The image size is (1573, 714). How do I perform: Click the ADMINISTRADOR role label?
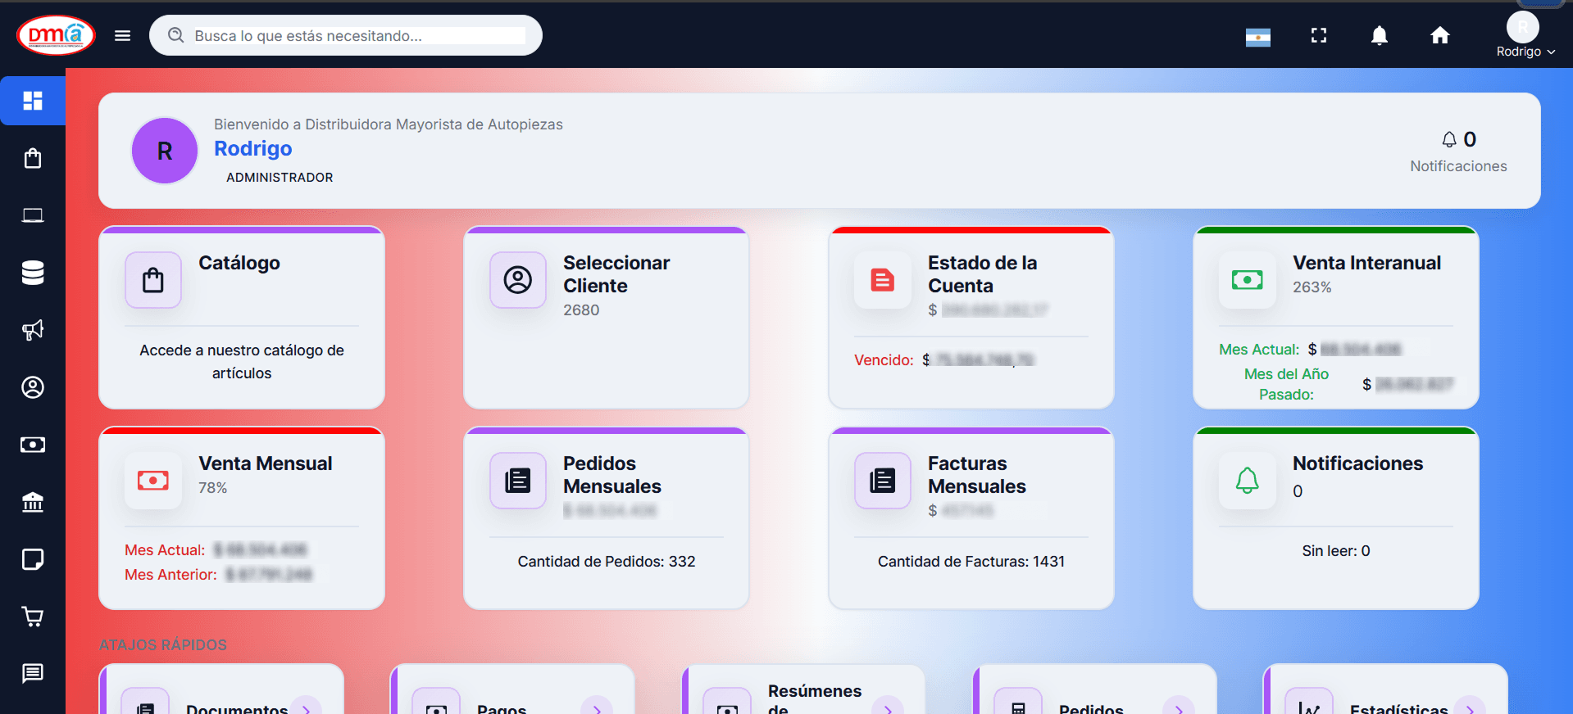click(x=280, y=178)
